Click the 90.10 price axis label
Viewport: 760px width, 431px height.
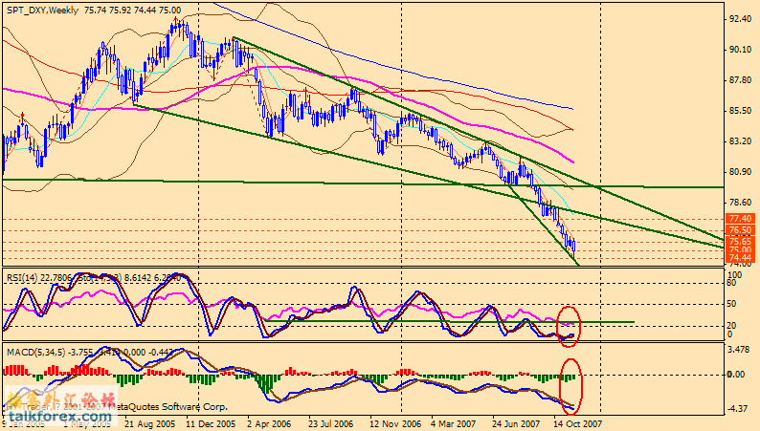coord(740,50)
